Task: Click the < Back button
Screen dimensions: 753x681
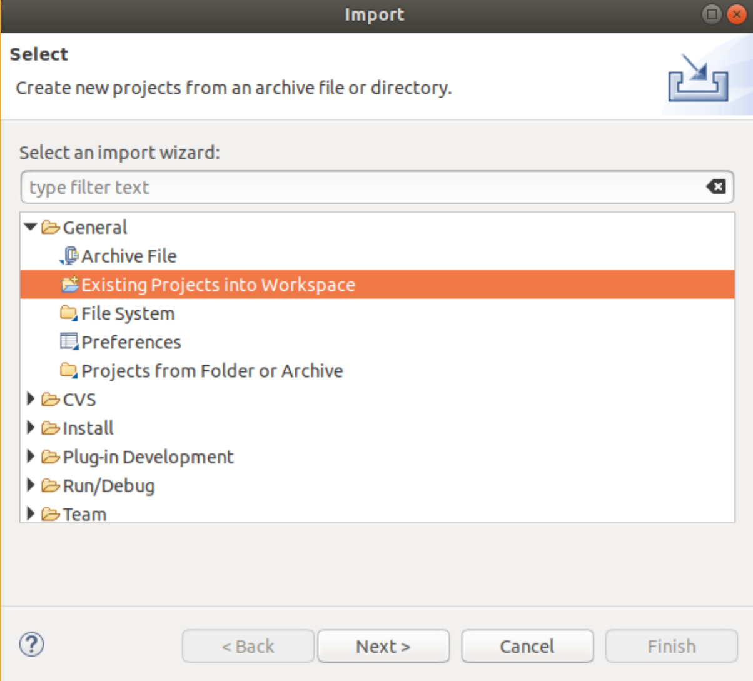Action: [248, 646]
